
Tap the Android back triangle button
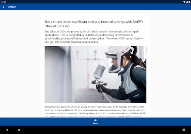pos(7,130)
